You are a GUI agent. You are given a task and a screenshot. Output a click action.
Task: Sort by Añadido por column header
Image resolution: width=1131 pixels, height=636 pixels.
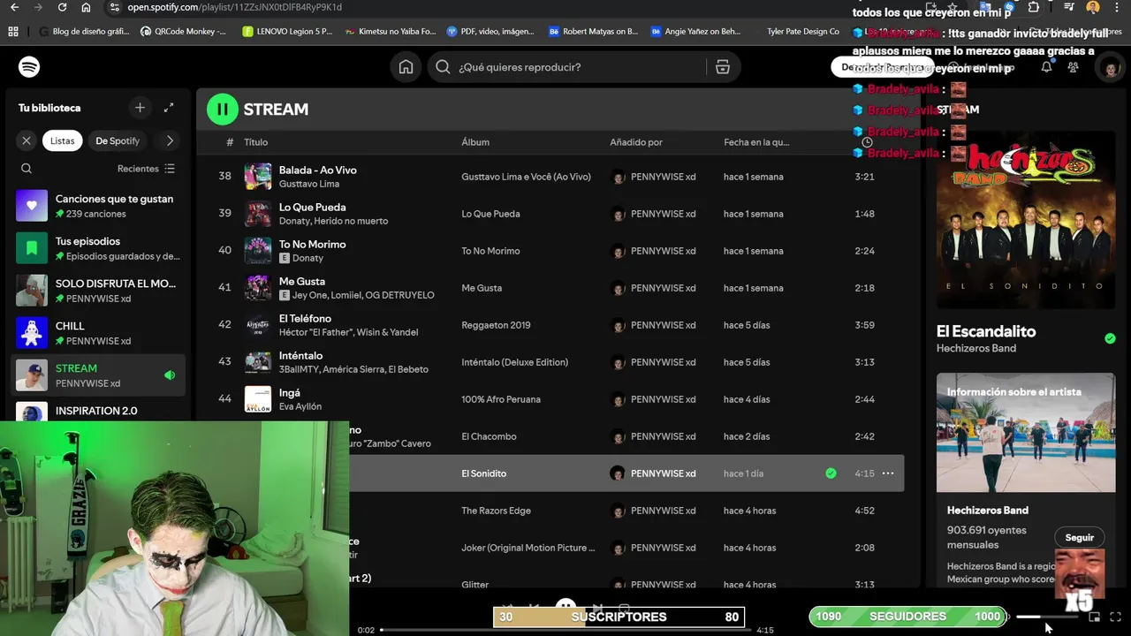click(x=636, y=142)
